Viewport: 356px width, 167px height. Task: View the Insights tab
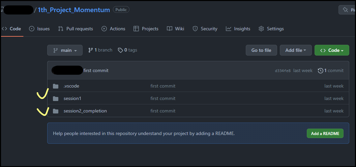tap(238, 29)
